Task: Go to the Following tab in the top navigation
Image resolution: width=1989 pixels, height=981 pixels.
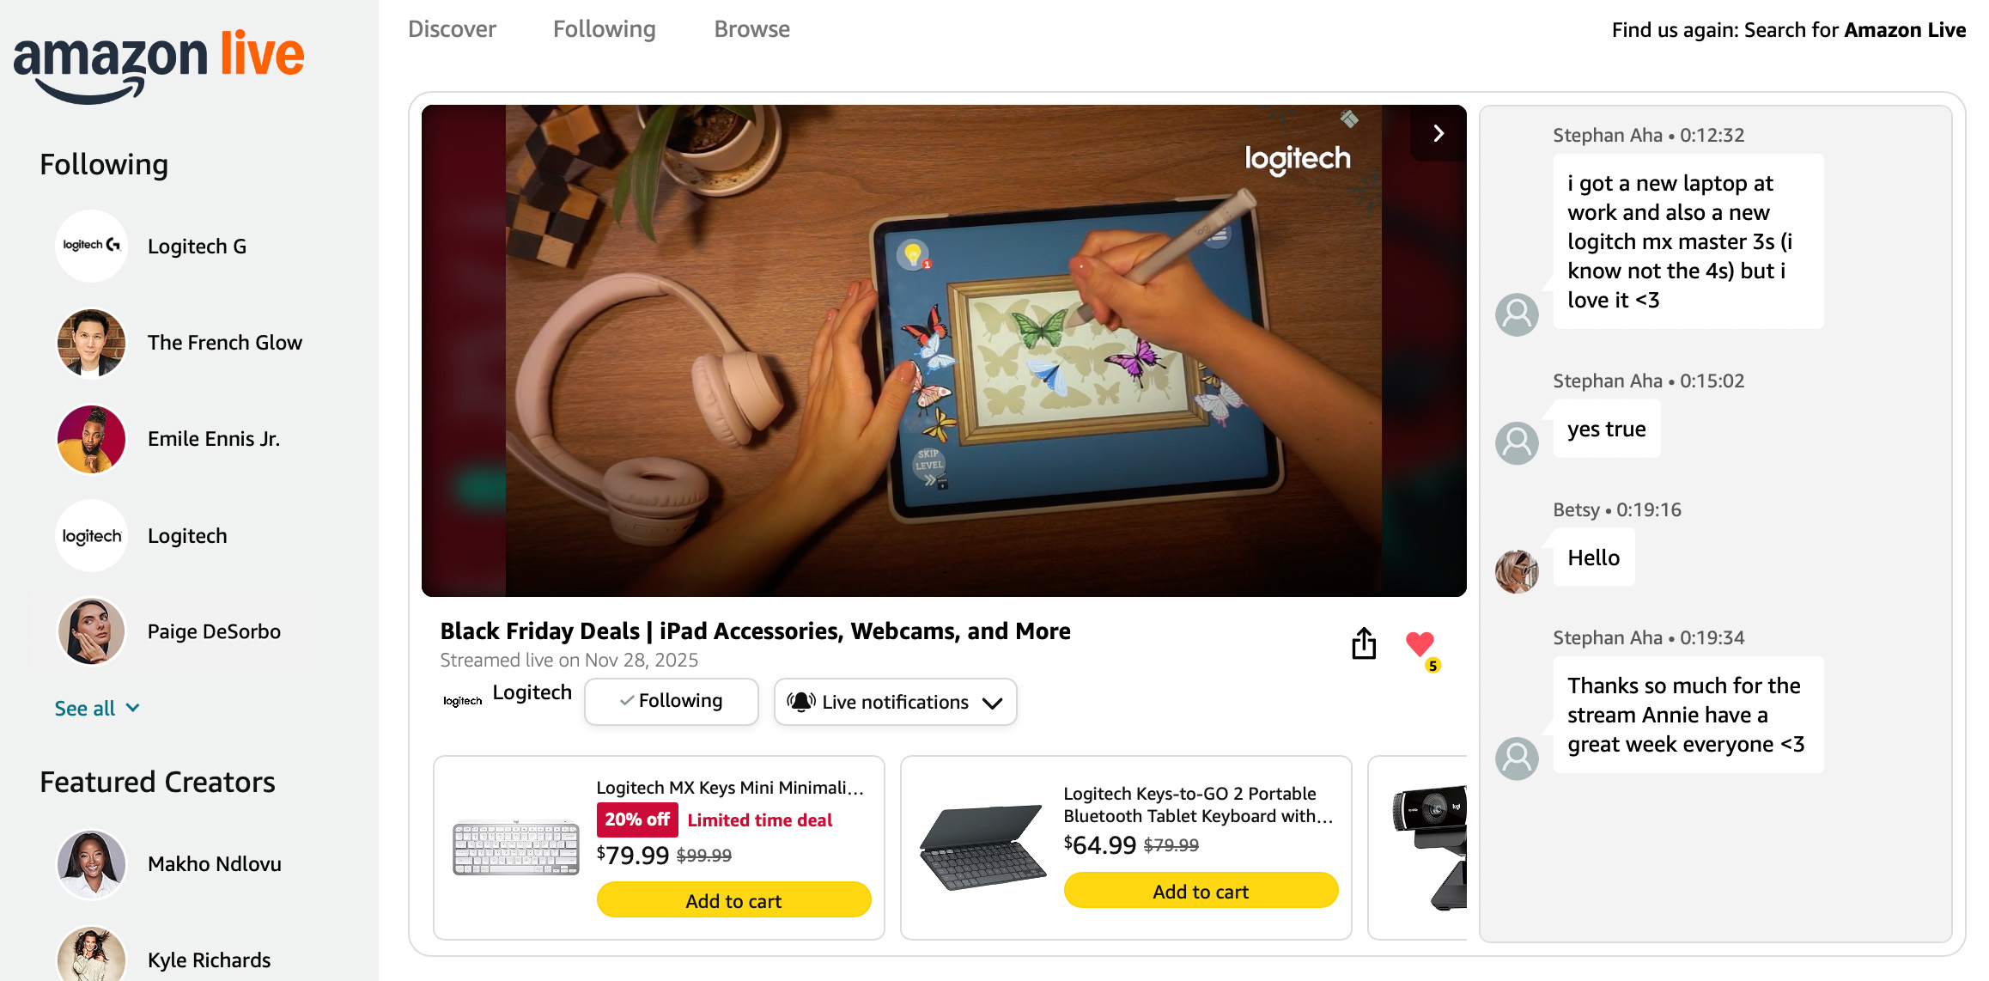Action: pyautogui.click(x=604, y=29)
